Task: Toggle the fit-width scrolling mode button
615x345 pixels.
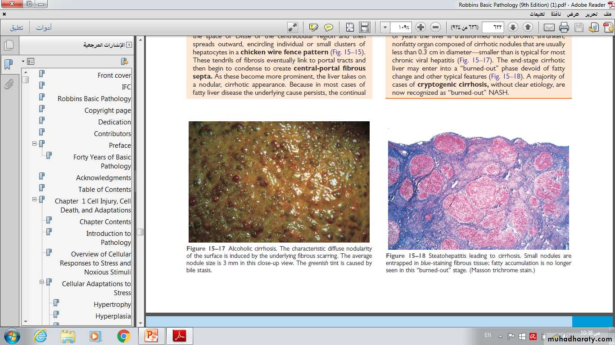Action: coord(365,27)
